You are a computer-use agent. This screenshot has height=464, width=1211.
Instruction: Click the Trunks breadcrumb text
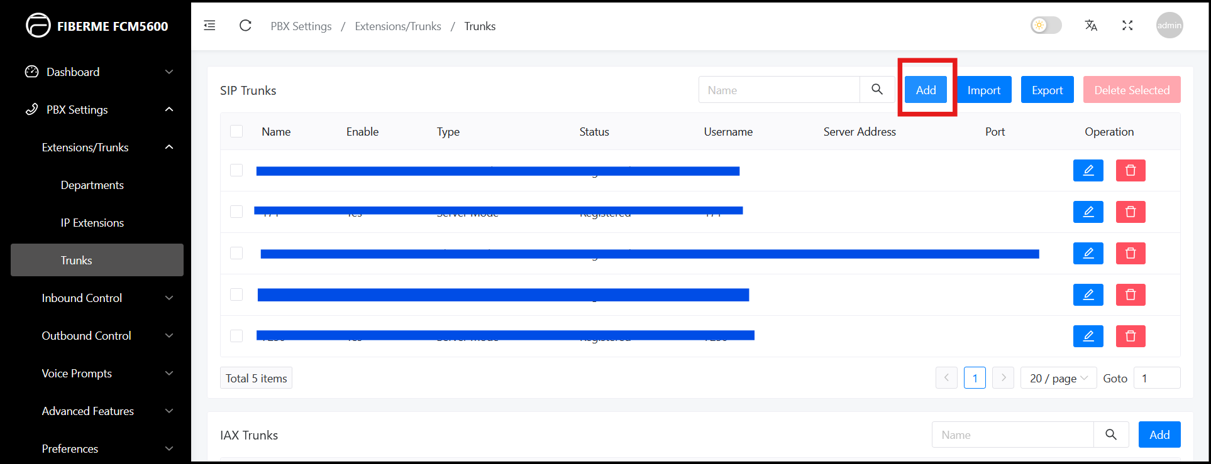480,26
